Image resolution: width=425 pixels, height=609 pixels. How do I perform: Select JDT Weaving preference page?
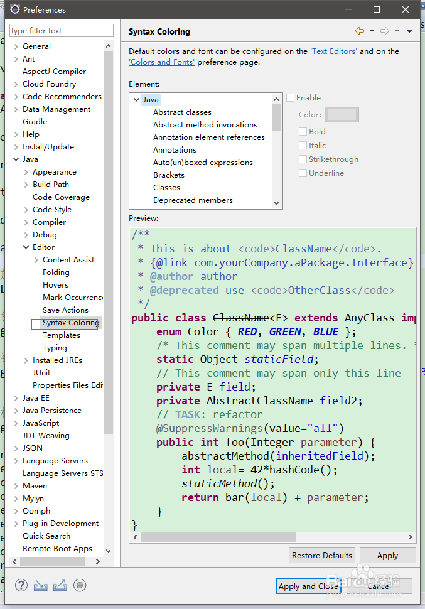(46, 436)
